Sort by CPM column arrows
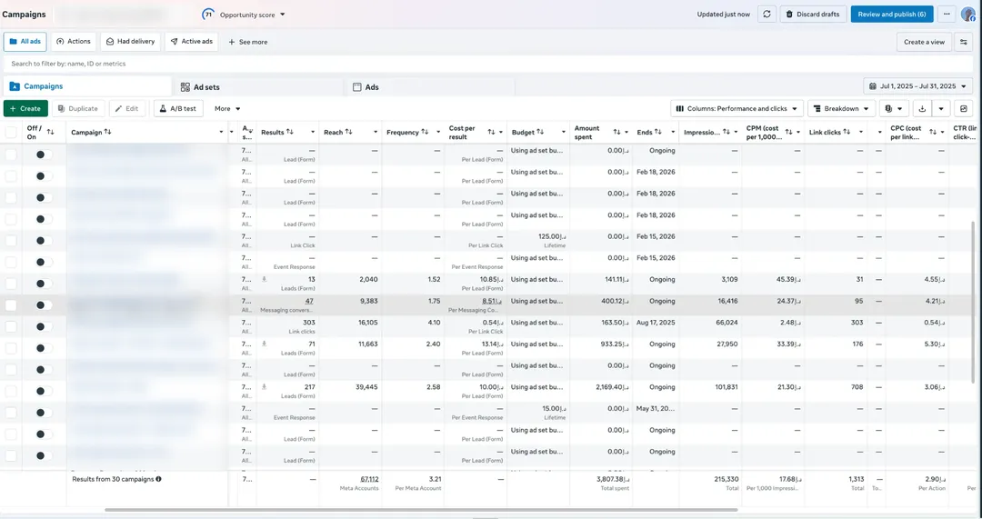The image size is (982, 519). pyautogui.click(x=789, y=132)
